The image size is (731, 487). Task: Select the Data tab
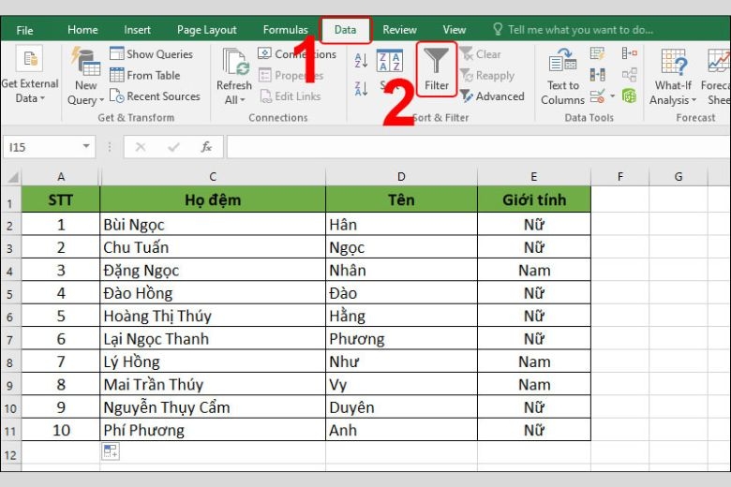345,30
